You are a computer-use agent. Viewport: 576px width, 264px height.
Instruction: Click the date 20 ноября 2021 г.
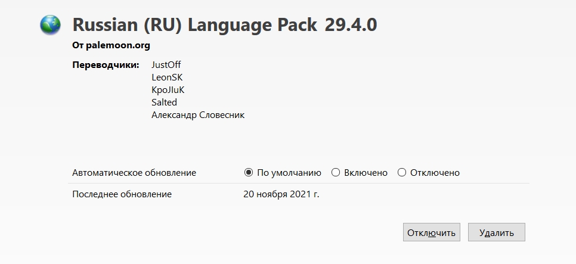pyautogui.click(x=281, y=194)
